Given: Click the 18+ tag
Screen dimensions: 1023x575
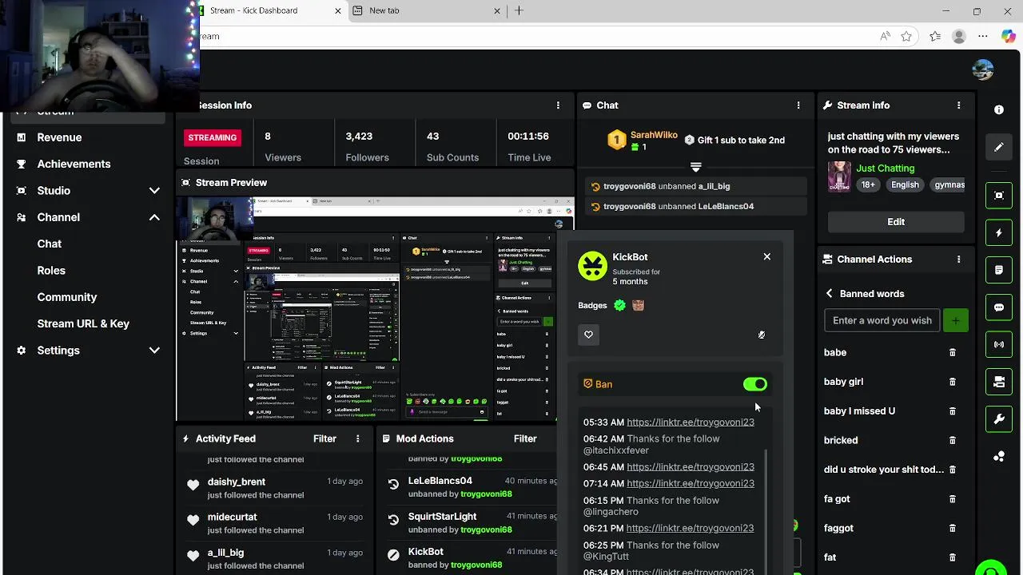Looking at the screenshot, I should point(868,184).
